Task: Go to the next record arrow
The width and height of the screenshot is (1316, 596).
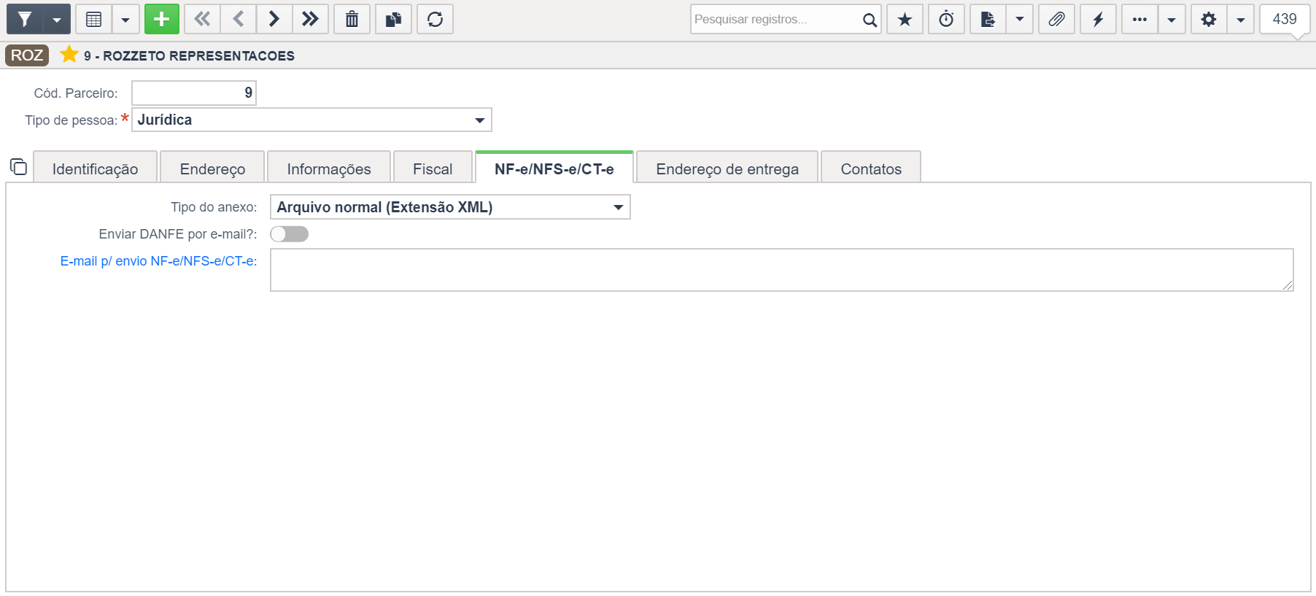Action: [x=274, y=19]
